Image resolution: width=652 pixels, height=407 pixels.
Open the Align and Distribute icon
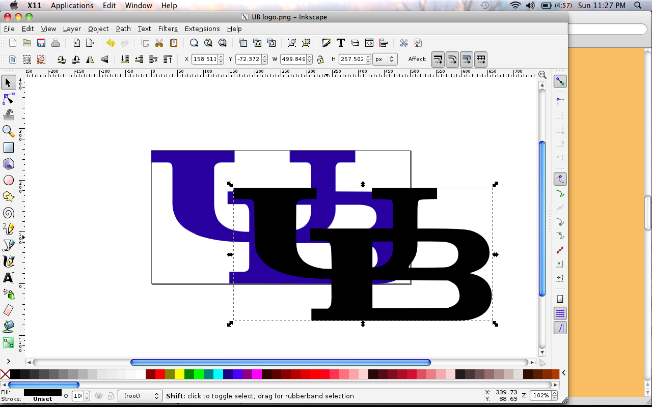tap(384, 43)
